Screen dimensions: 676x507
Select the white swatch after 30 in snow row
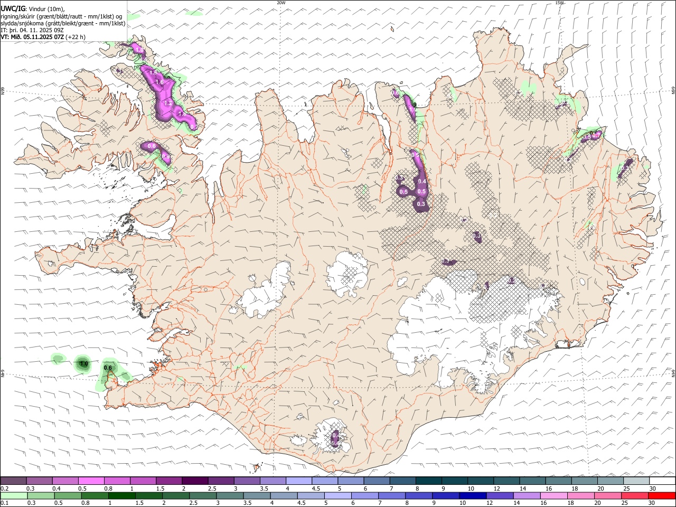point(662,481)
